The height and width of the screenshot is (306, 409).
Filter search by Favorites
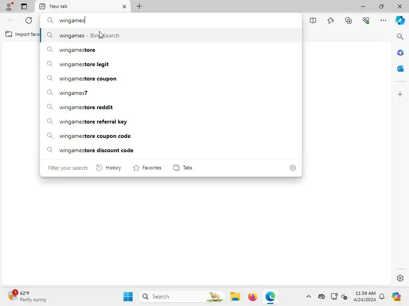point(147,168)
